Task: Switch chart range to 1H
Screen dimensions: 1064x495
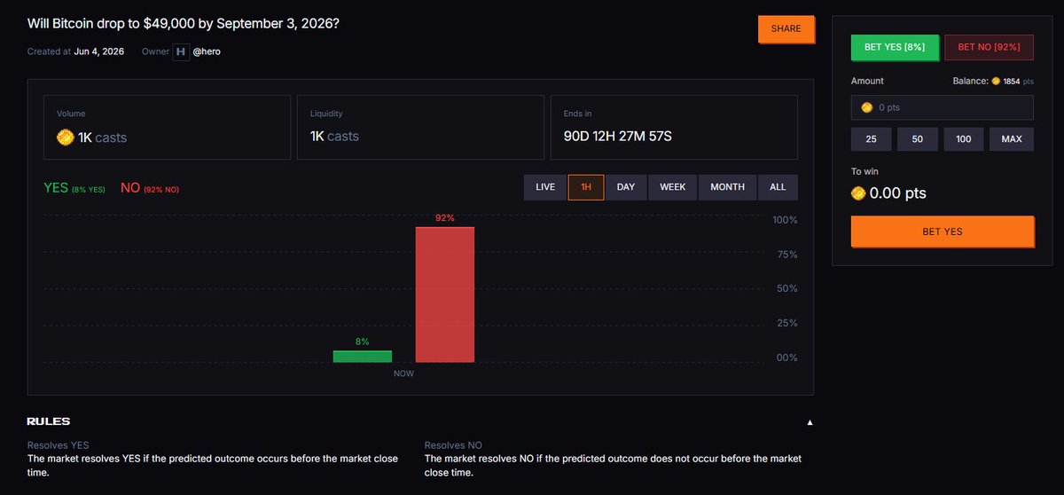Action: pos(586,187)
